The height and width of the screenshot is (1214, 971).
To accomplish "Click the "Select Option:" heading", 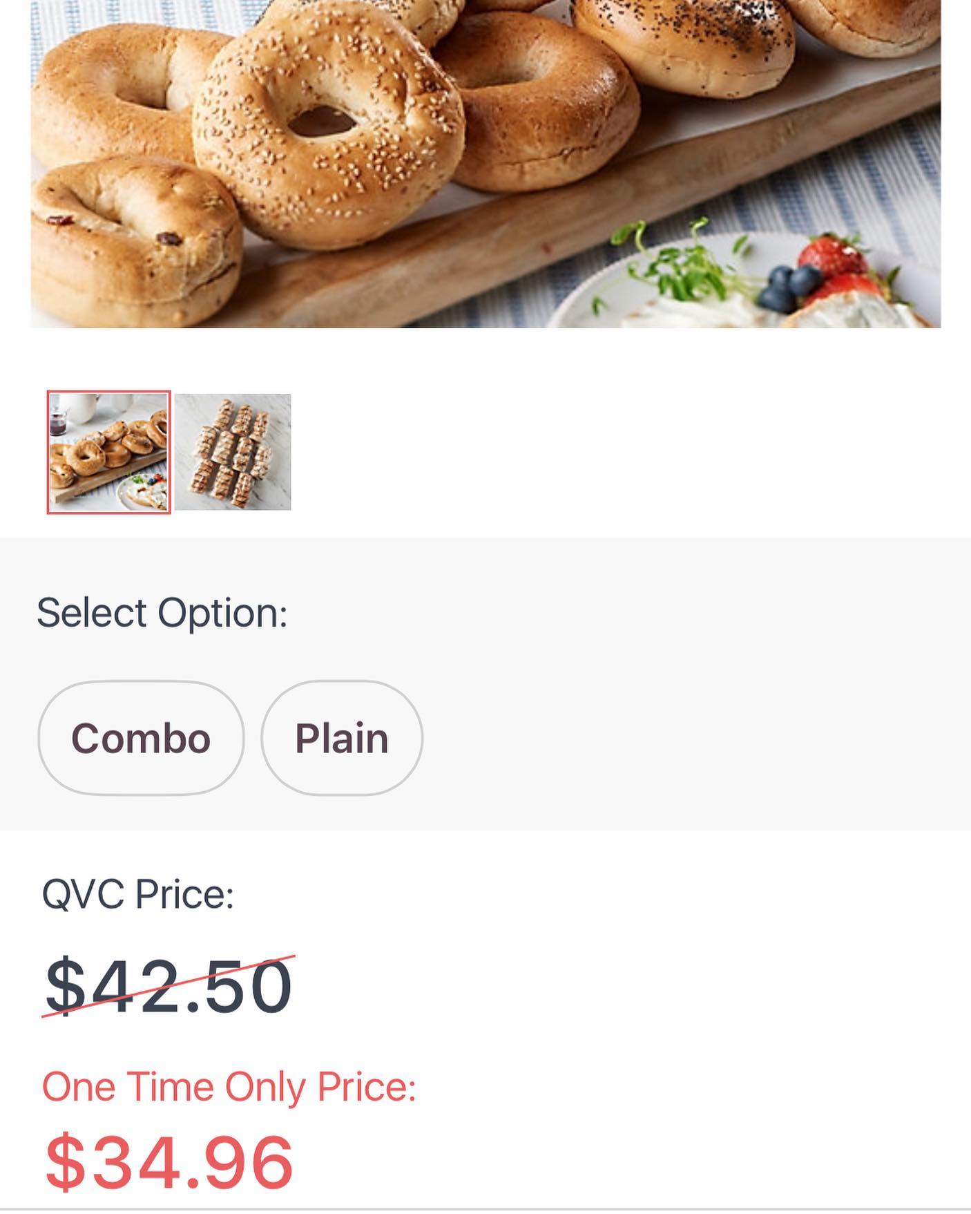I will point(162,613).
